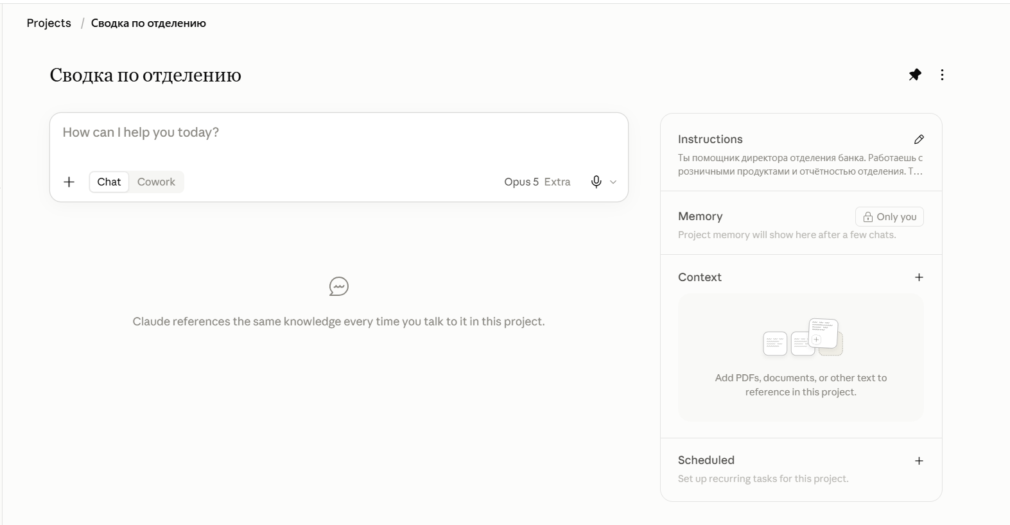The height and width of the screenshot is (525, 1010).
Task: Click the Scheduled section heading
Action: pyautogui.click(x=706, y=460)
